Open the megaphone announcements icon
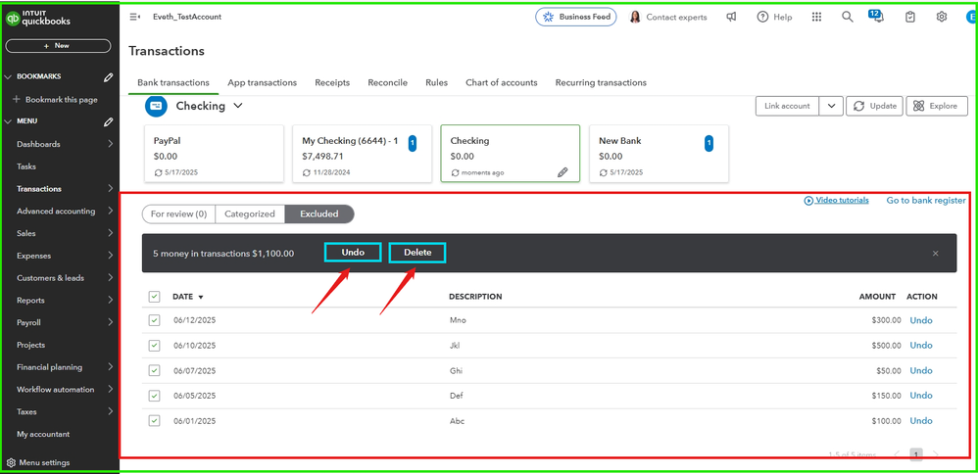 pyautogui.click(x=732, y=17)
